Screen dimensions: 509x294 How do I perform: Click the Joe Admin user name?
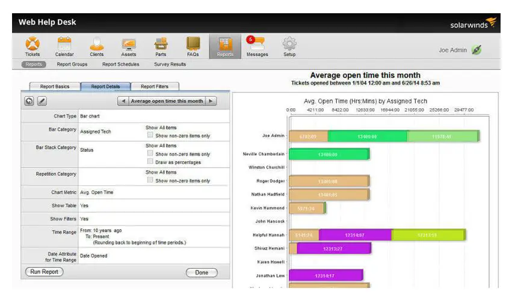[x=452, y=50]
